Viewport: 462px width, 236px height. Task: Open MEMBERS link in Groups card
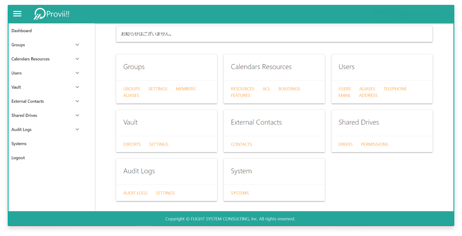186,89
